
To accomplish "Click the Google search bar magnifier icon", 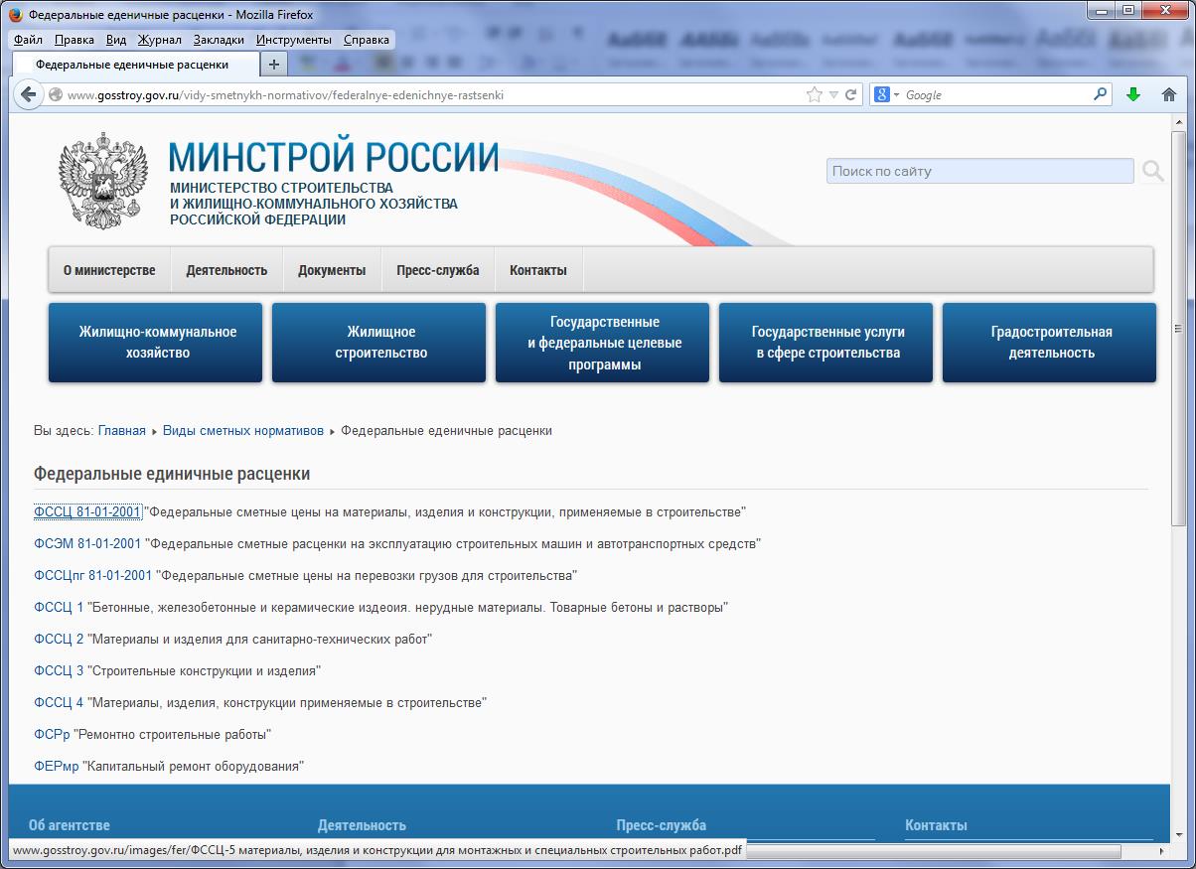I will click(x=1100, y=94).
